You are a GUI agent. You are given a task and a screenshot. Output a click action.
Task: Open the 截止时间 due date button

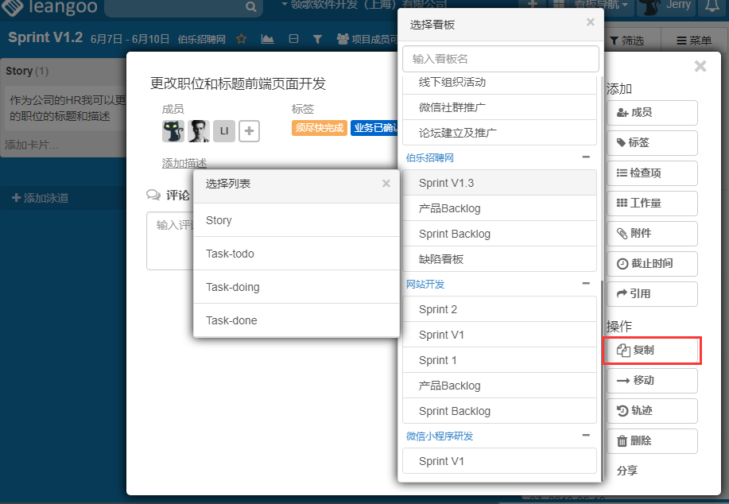click(652, 263)
